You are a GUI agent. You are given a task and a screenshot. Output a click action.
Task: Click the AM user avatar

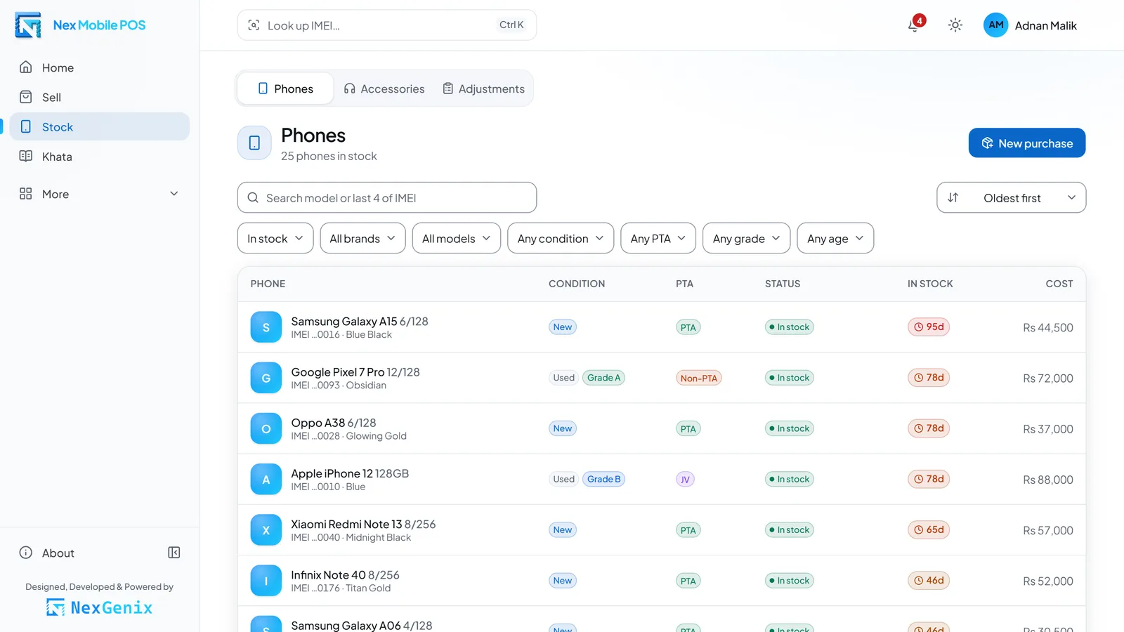[995, 25]
